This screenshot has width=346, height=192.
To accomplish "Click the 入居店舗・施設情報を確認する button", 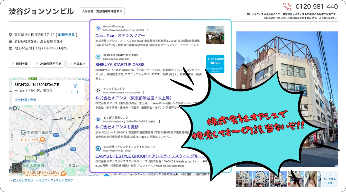I will click(x=102, y=11).
